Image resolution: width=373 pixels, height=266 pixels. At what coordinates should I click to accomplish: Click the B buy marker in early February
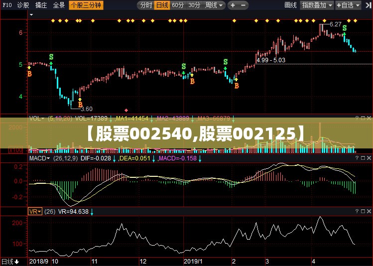[237, 86]
